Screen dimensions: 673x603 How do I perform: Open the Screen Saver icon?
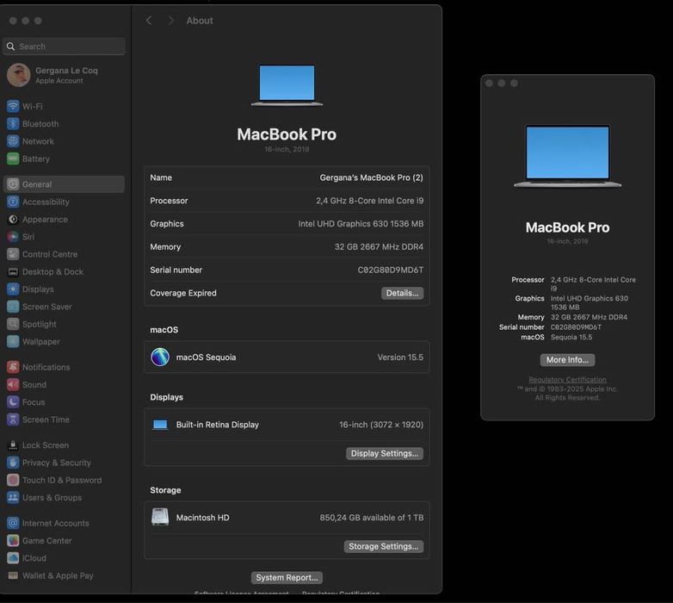13,307
